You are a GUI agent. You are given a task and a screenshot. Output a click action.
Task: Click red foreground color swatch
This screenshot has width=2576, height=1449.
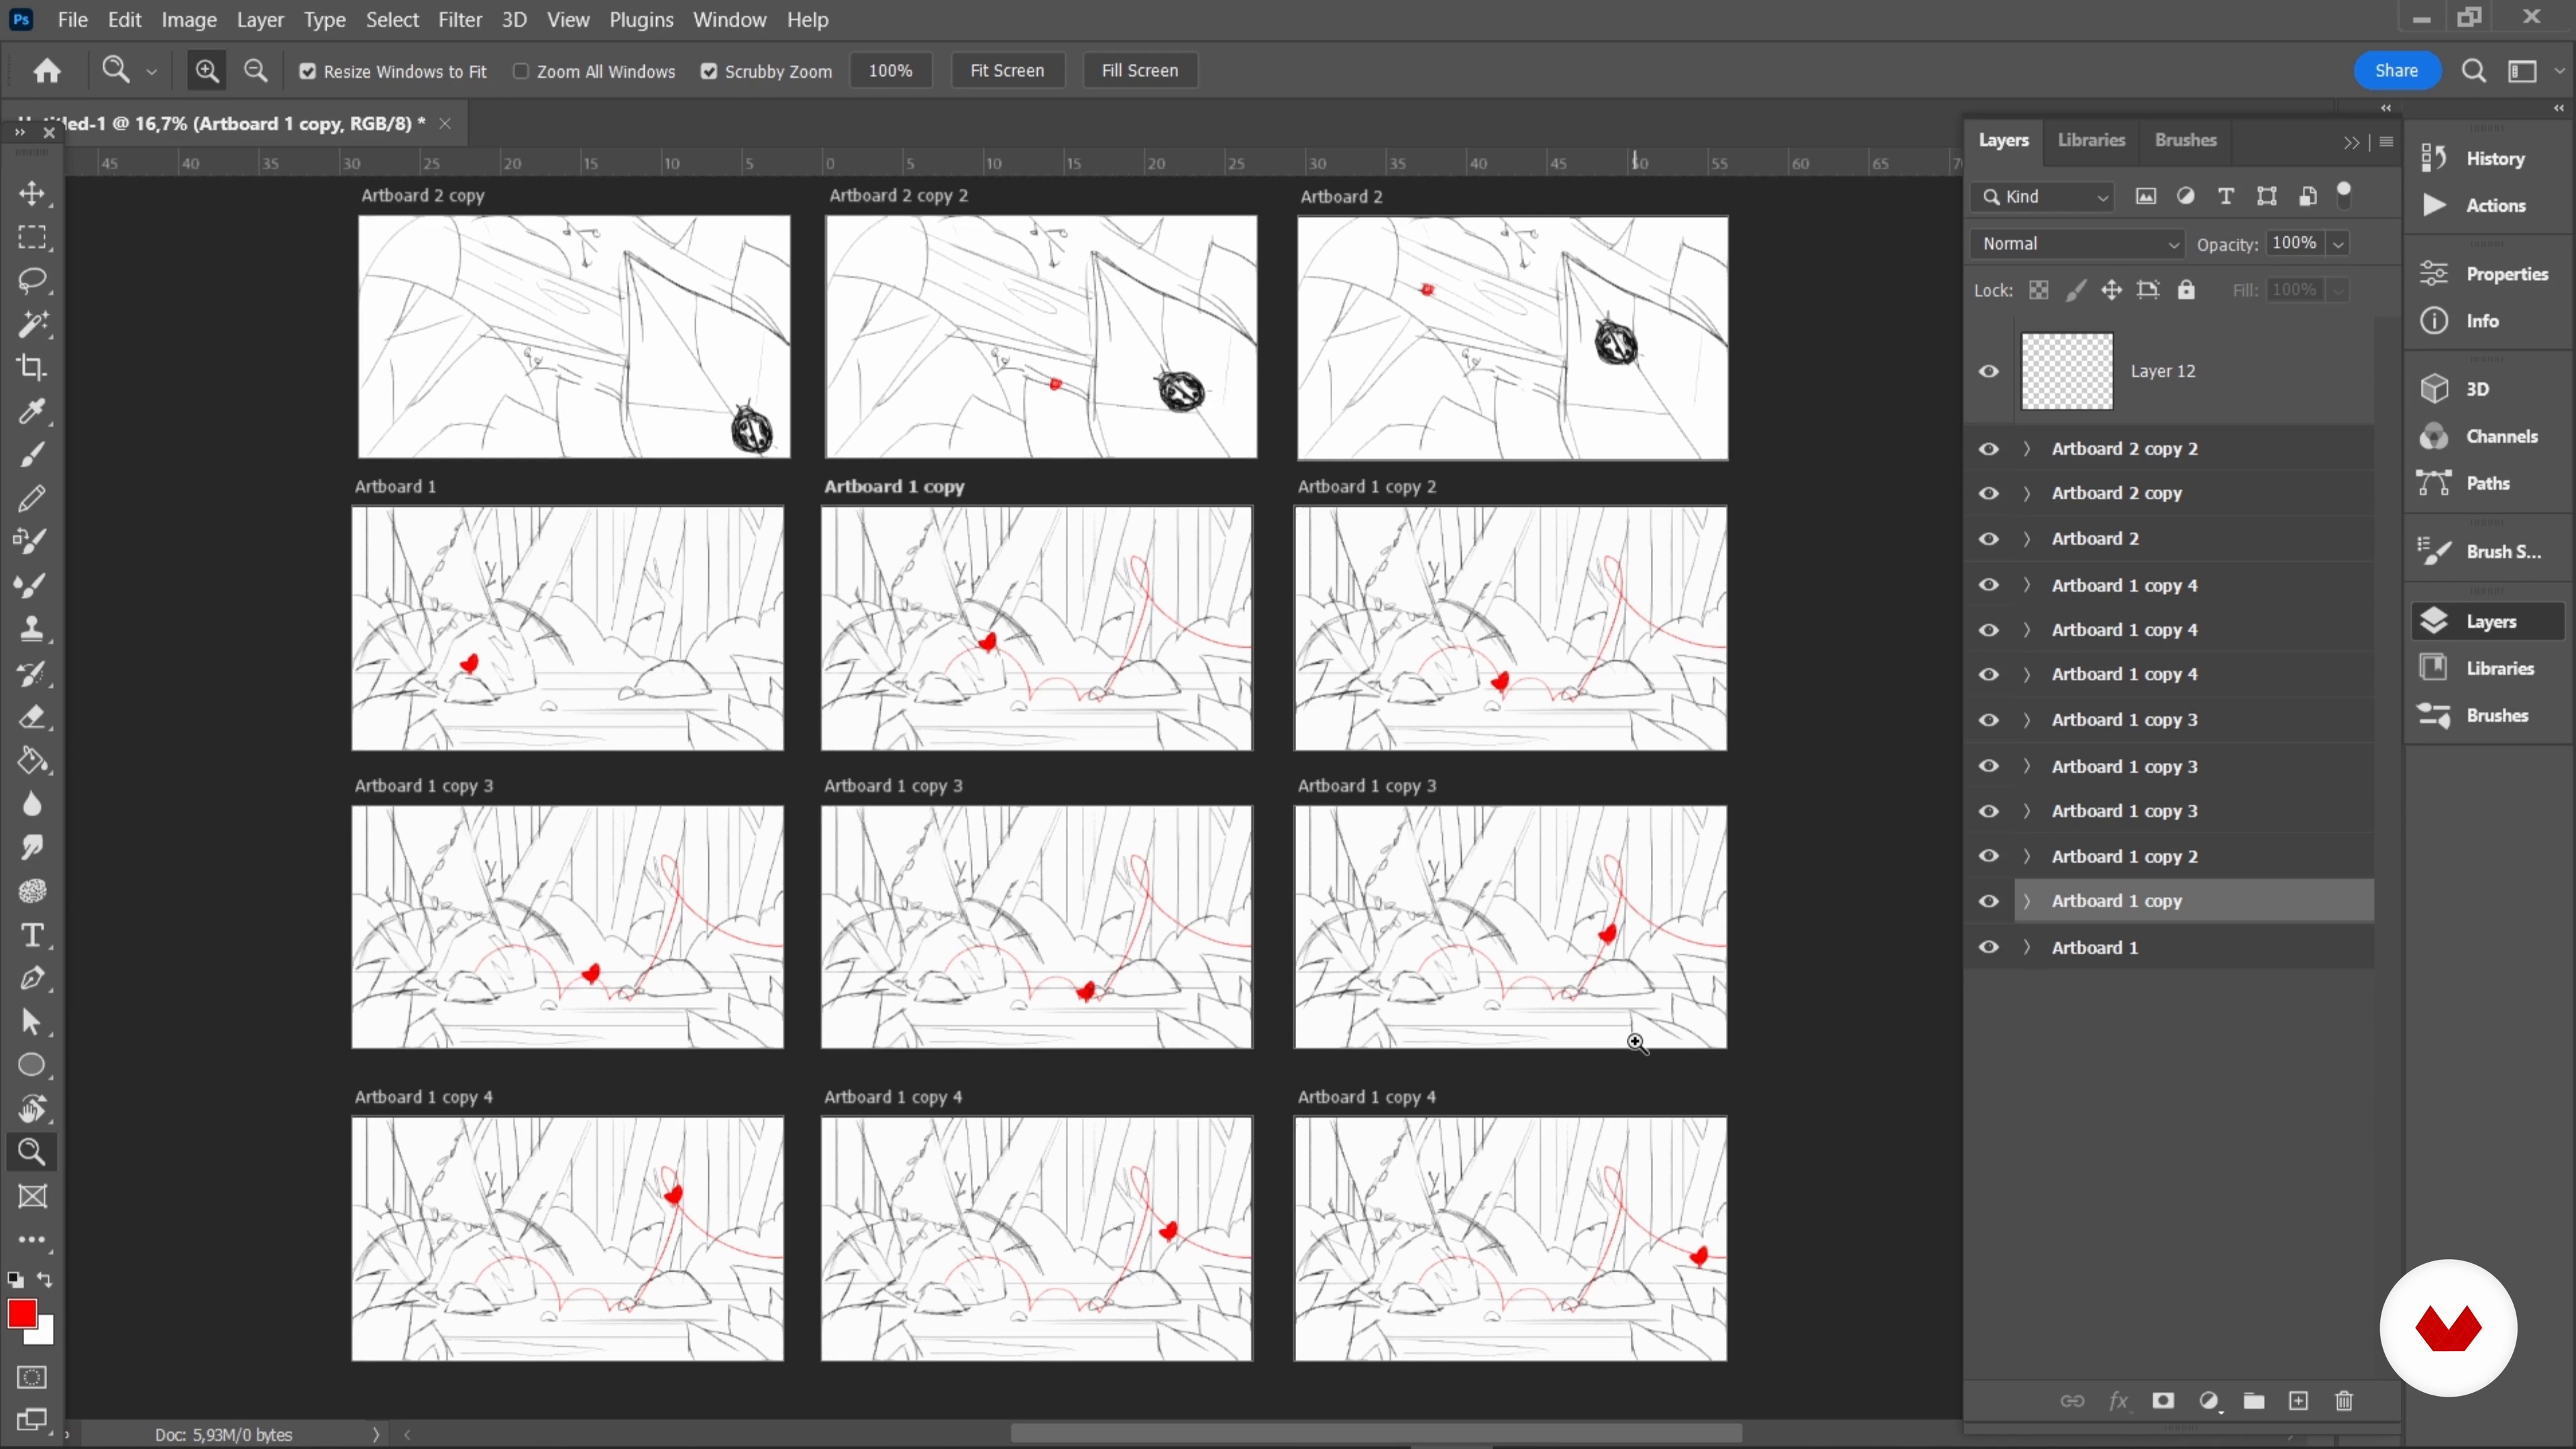click(x=22, y=1314)
